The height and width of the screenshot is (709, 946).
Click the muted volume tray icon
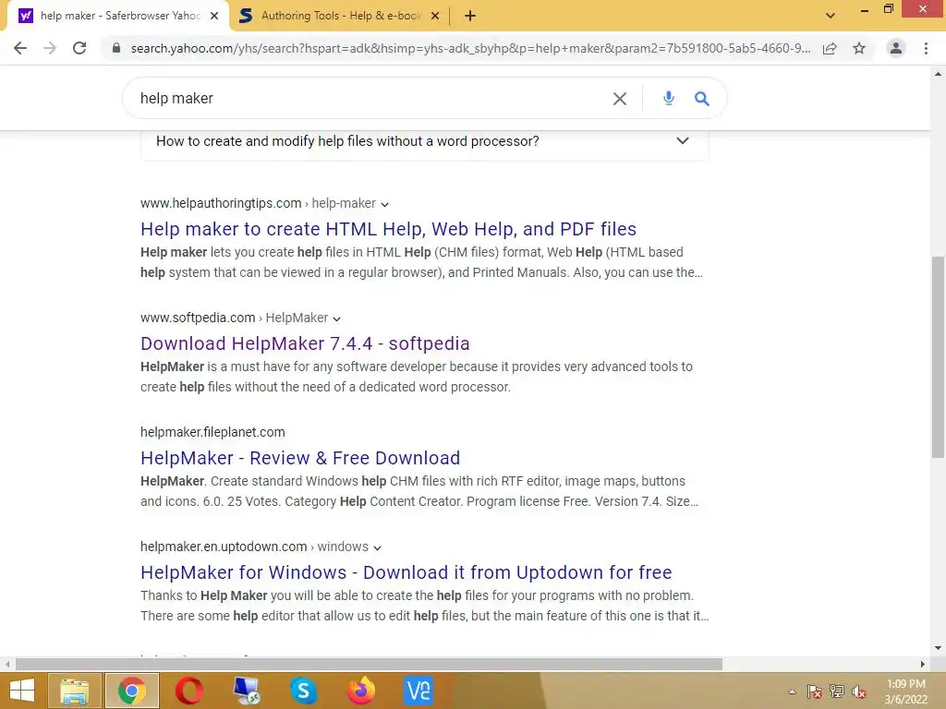pos(859,692)
